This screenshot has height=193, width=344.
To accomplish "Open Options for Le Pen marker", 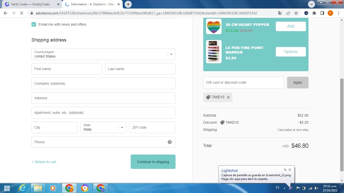I will [x=291, y=52].
